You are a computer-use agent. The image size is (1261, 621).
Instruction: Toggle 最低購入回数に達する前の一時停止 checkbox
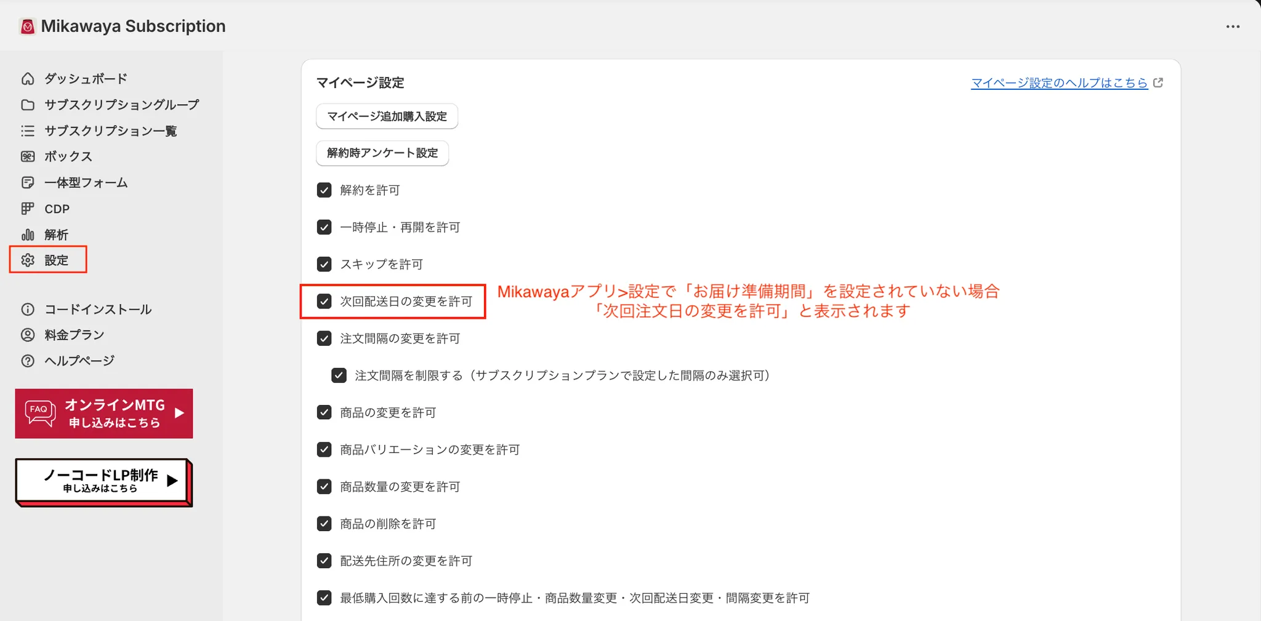(324, 598)
